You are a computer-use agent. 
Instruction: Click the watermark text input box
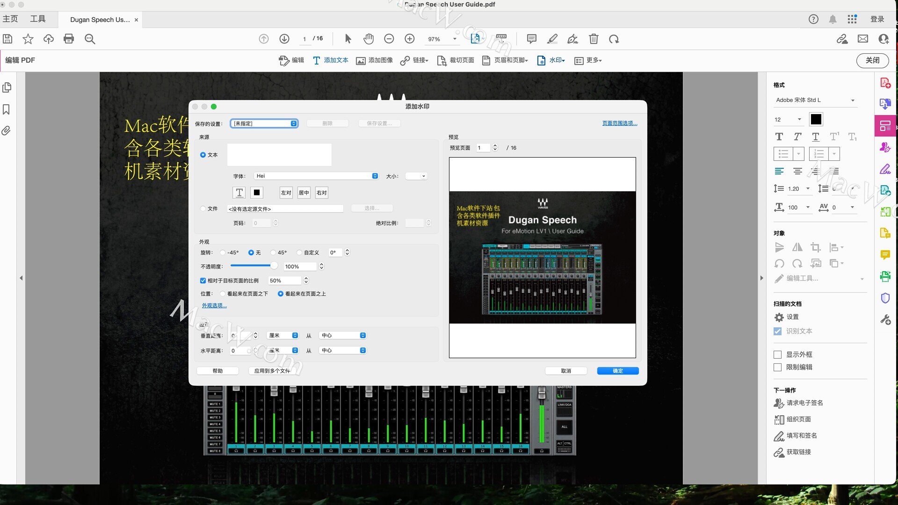point(279,155)
